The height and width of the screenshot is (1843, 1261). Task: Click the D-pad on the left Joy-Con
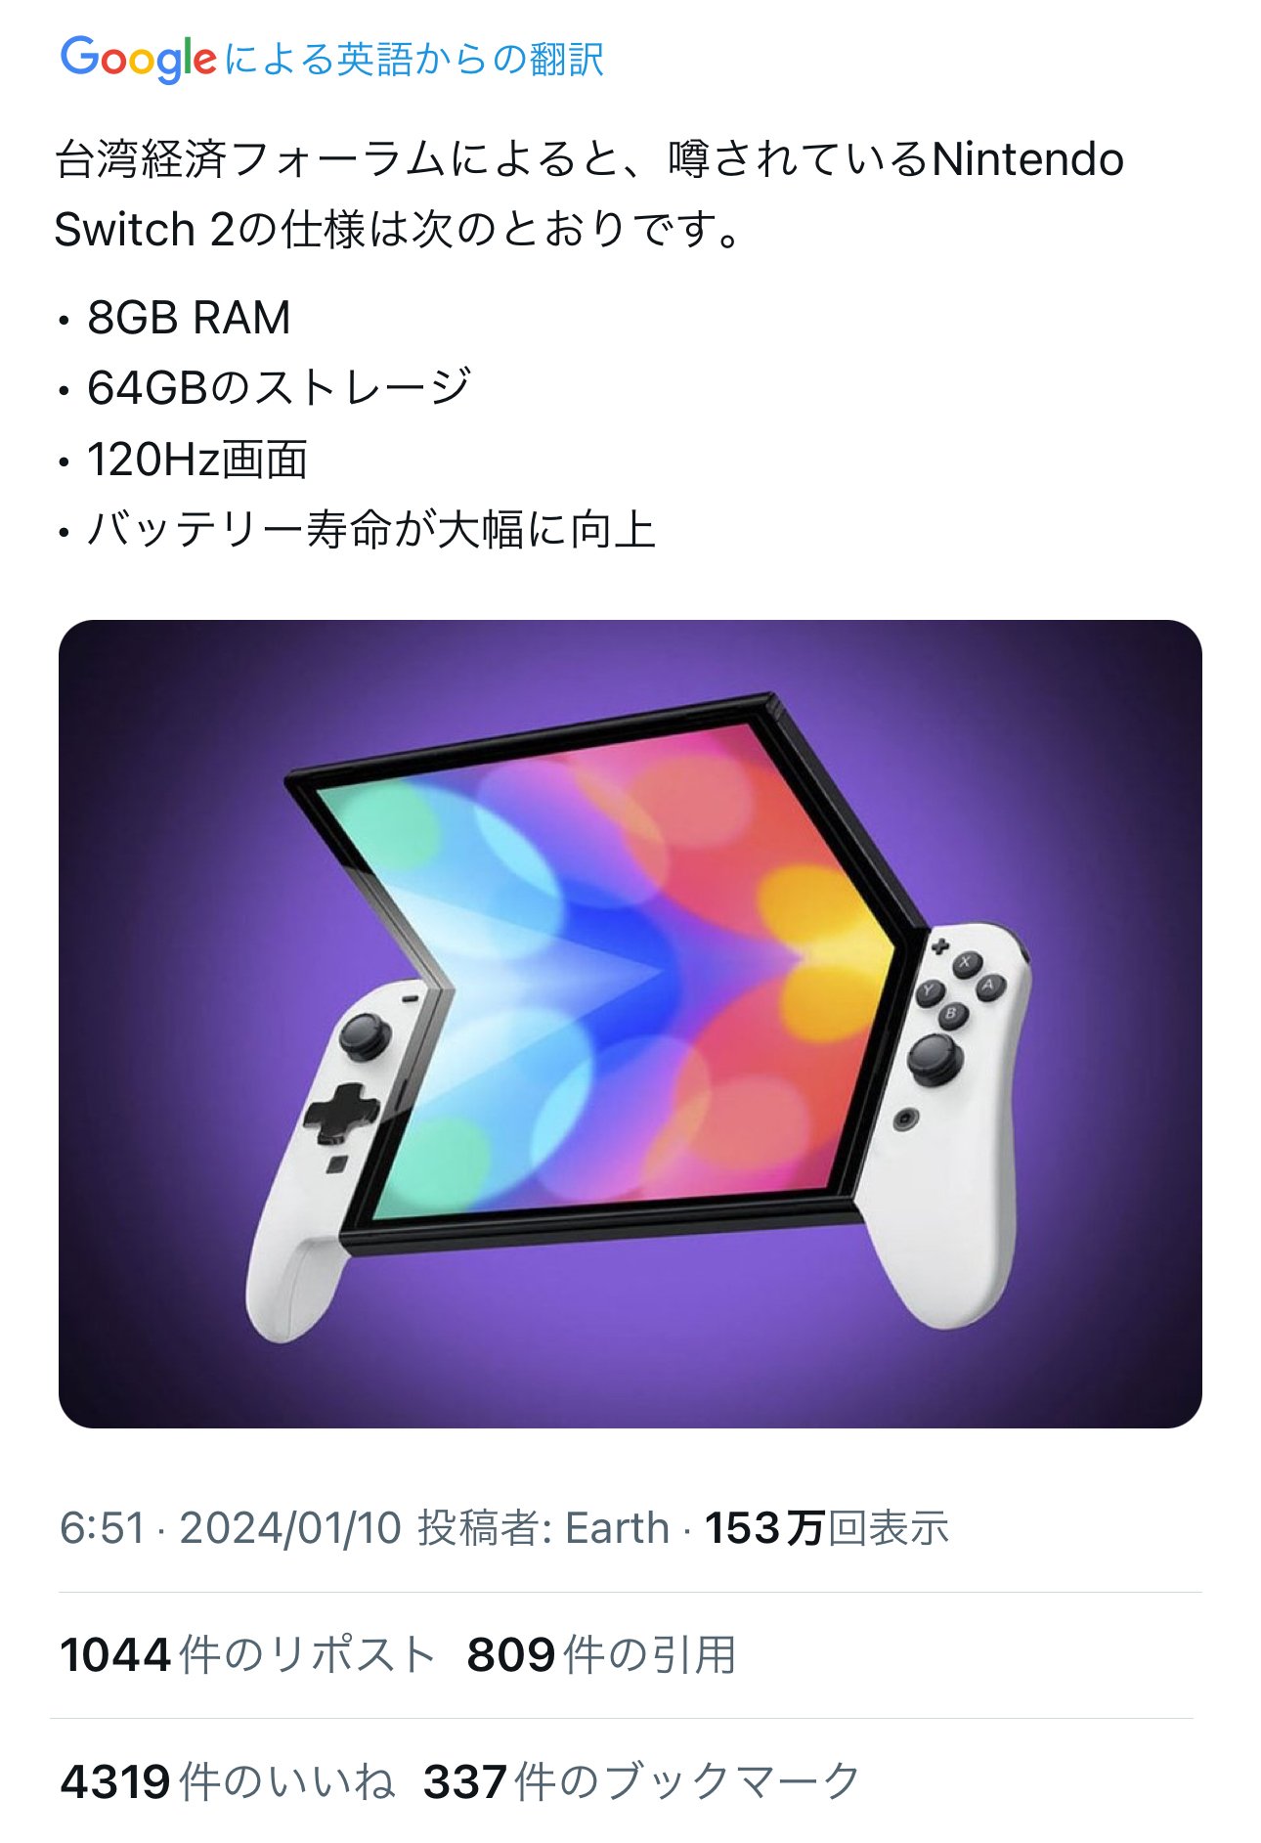340,1112
